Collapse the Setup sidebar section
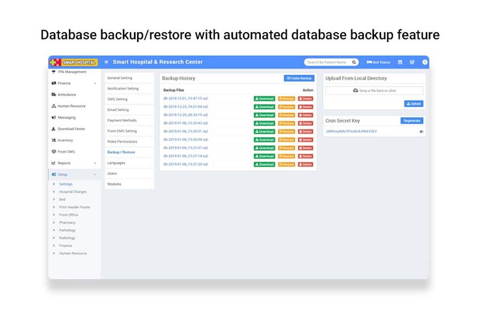This screenshot has width=482, height=312. coord(95,174)
